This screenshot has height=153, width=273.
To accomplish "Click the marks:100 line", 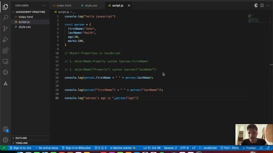I will point(76,41).
